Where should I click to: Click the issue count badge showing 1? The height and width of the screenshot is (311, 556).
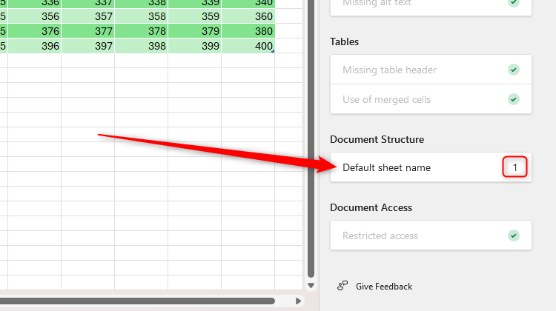coord(514,167)
